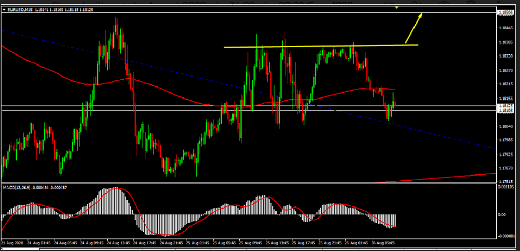Click the 1.18506 price label on axis
Screen dimensions: 520x251
coord(506,12)
